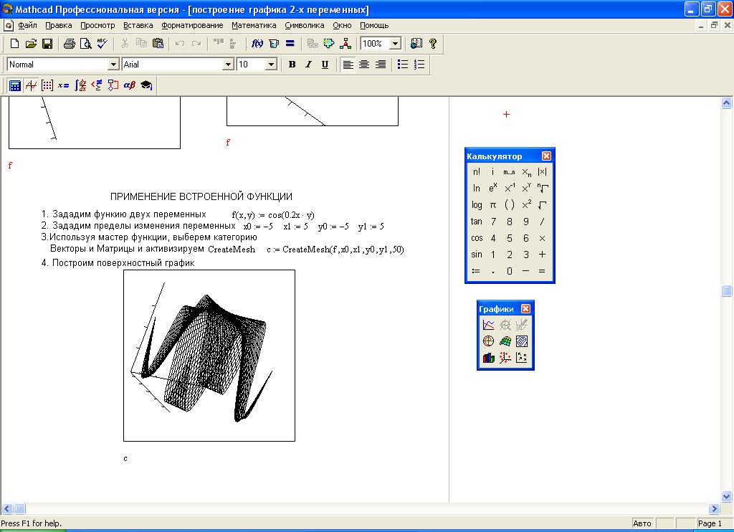
Task: Create a new worksheet with New icon
Action: click(x=14, y=44)
